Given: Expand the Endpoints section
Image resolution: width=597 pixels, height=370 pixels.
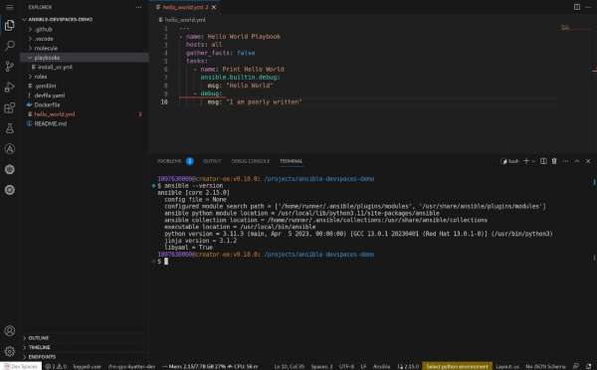Looking at the screenshot, I should pos(42,357).
